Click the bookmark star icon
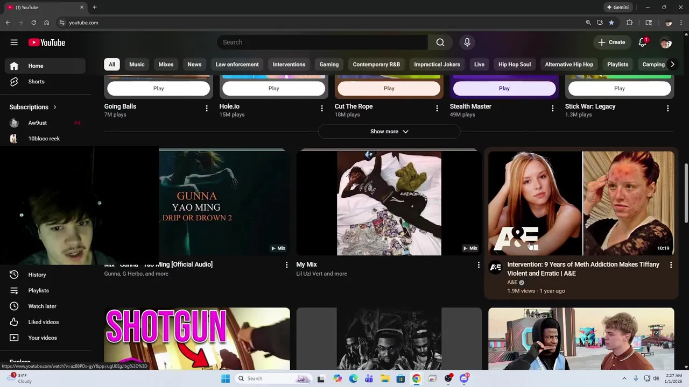Image resolution: width=689 pixels, height=387 pixels. tap(611, 23)
